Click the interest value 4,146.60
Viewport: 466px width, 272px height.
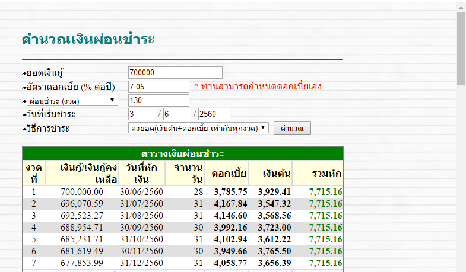coord(230,216)
